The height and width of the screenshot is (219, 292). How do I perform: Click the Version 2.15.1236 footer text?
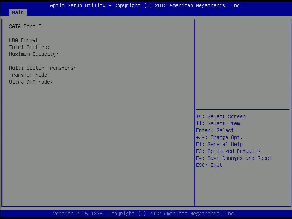point(145,214)
